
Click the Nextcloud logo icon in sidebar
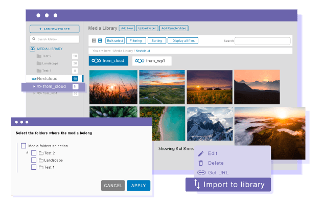coord(34,79)
